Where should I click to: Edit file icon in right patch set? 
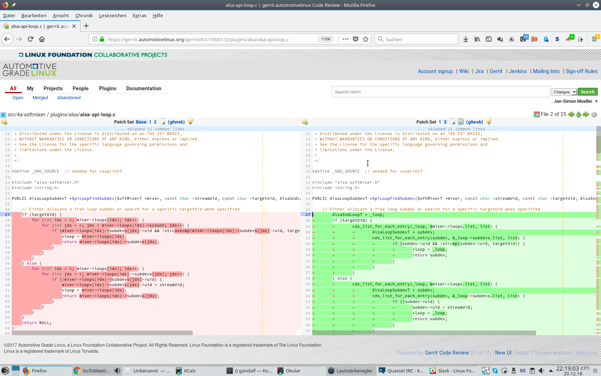461,122
